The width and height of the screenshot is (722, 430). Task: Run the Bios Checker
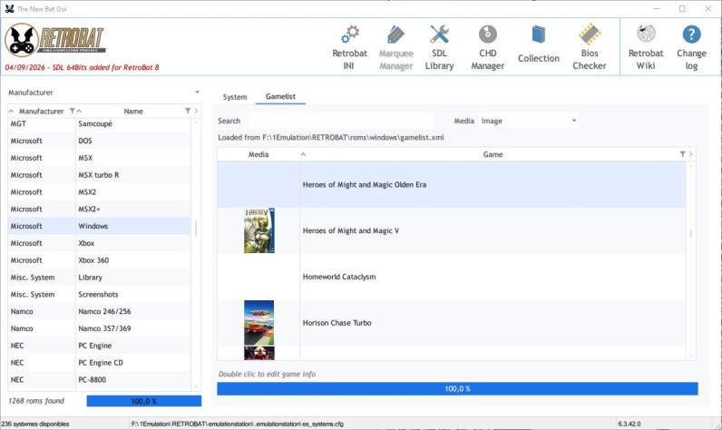590,48
